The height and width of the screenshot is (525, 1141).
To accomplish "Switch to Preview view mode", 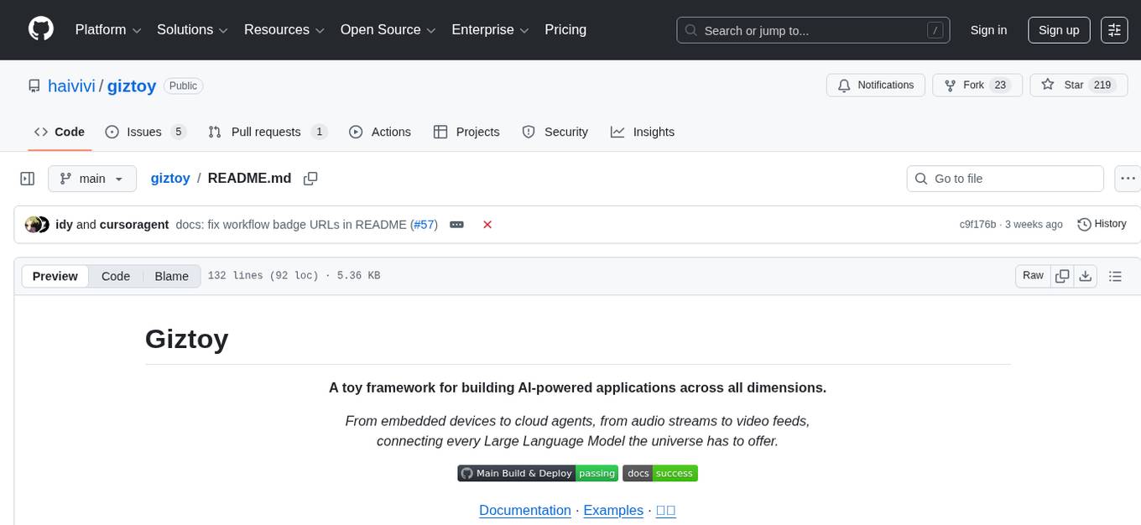I will (55, 276).
